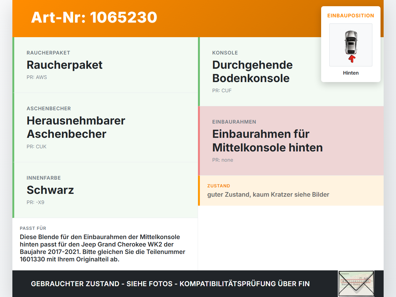Image resolution: width=396 pixels, height=297 pixels.
Task: Click the Einbauposition panel heading
Action: [351, 15]
